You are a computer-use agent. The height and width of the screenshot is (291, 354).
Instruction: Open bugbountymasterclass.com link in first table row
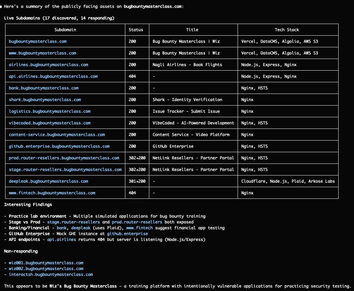[x=38, y=41]
